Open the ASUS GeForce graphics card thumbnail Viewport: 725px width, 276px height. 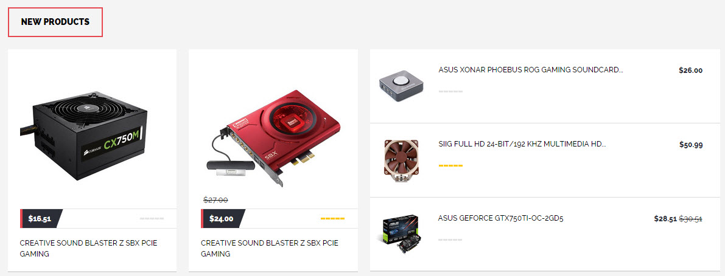(399, 235)
